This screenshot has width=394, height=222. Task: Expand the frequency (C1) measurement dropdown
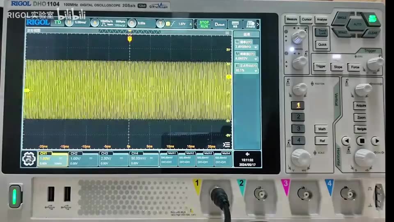256,47
